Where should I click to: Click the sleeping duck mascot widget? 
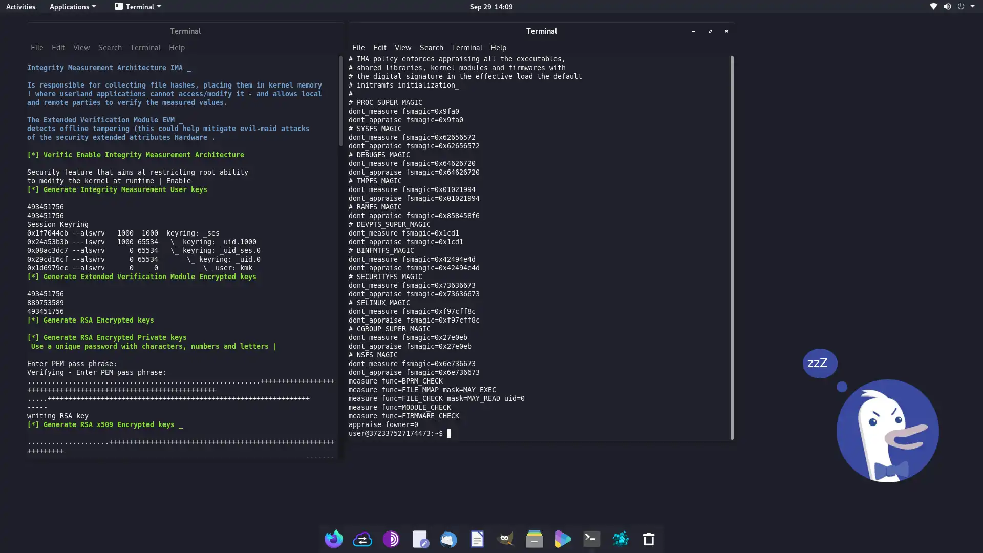(887, 430)
